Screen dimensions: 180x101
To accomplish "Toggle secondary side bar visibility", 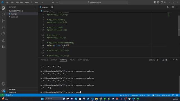I will [162, 3].
